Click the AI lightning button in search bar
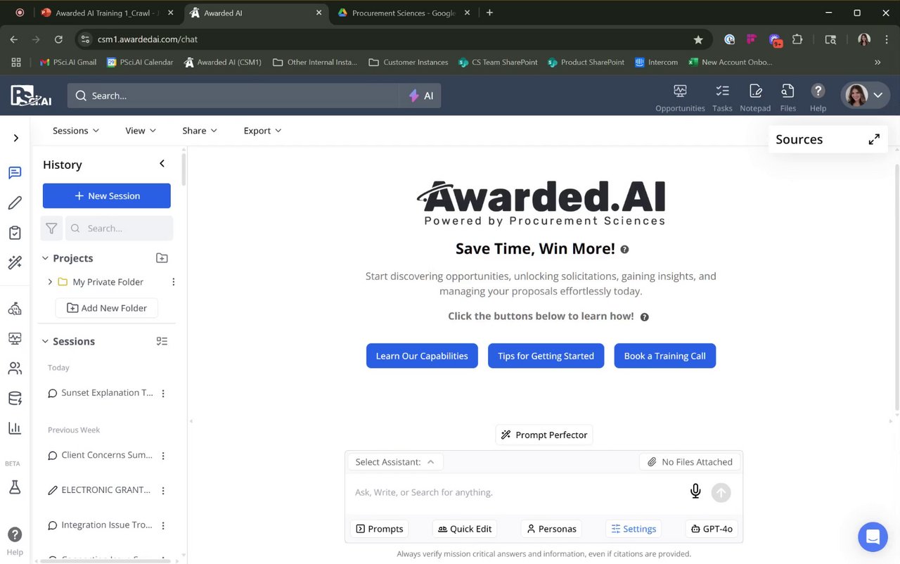 pos(420,96)
